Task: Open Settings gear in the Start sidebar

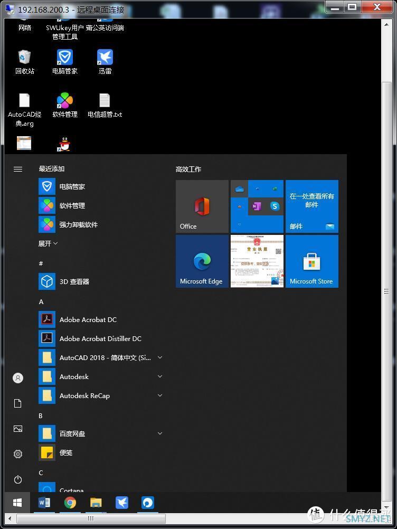Action: pyautogui.click(x=18, y=454)
